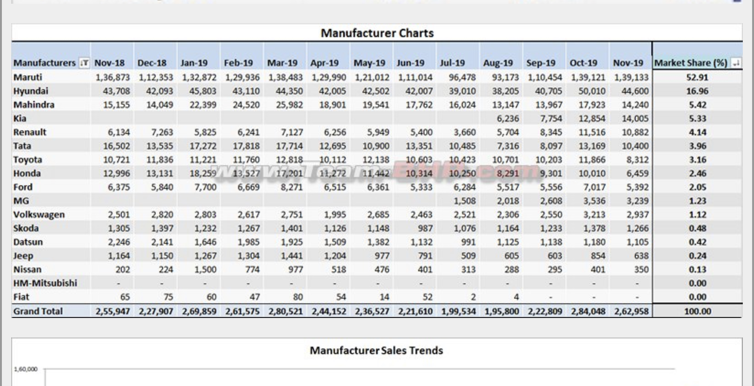This screenshot has width=754, height=386.
Task: Select Nissan Jan-19 value 1,500
Action: click(205, 269)
